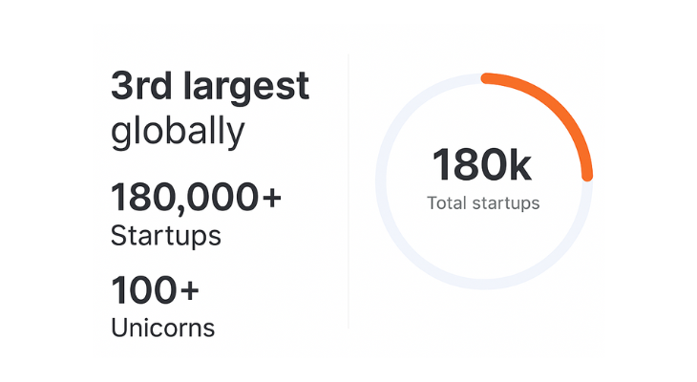Click the "3rd largest" bold heading
Screen dimensions: 697x382
point(210,88)
